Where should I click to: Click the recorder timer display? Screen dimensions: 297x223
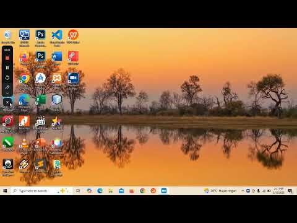click(x=7, y=50)
